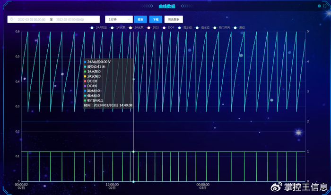Click the 曲线数据 panel title
Image resolution: width=331 pixels, height=195 pixels.
[x=166, y=6]
